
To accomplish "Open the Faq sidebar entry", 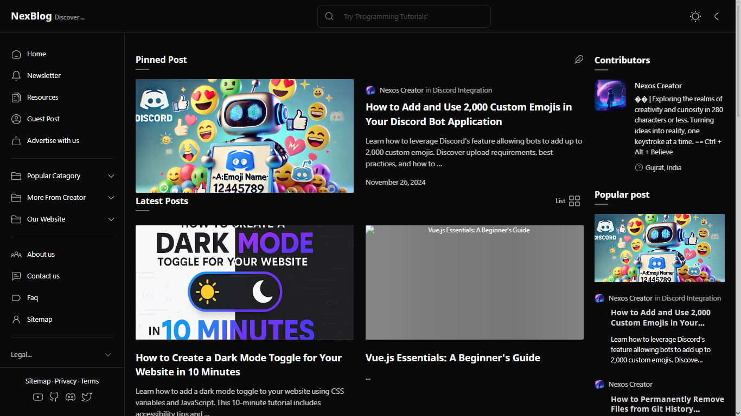I will pos(32,297).
